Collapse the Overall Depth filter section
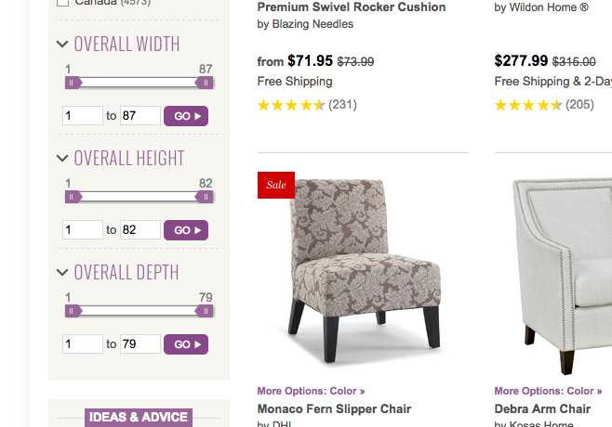Screen dimensions: 612x427 tap(62, 272)
